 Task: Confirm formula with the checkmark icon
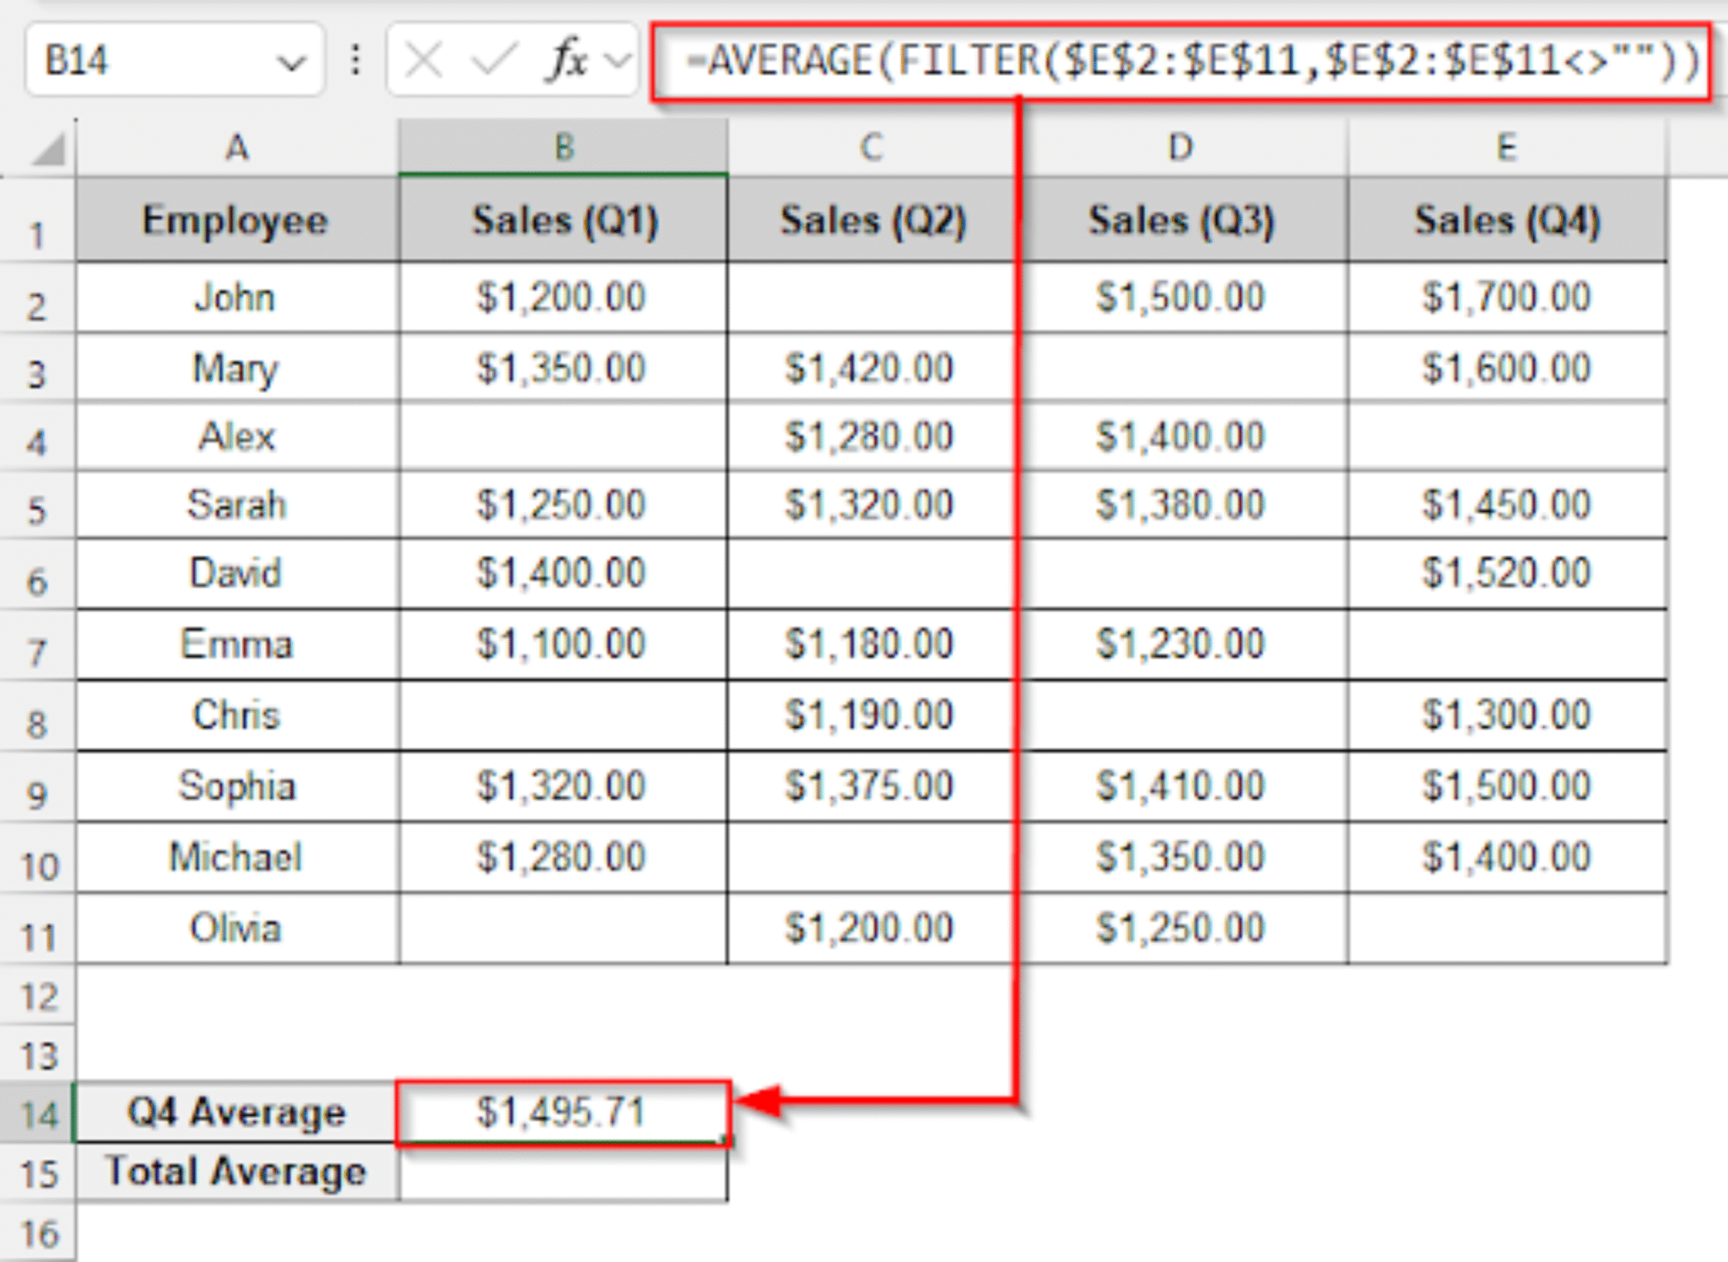493,61
